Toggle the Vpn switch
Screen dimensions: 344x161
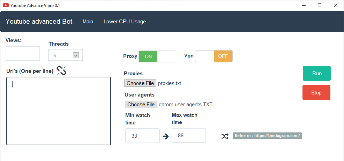(214, 56)
